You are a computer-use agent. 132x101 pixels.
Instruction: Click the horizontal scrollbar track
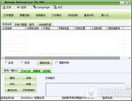point(62,58)
